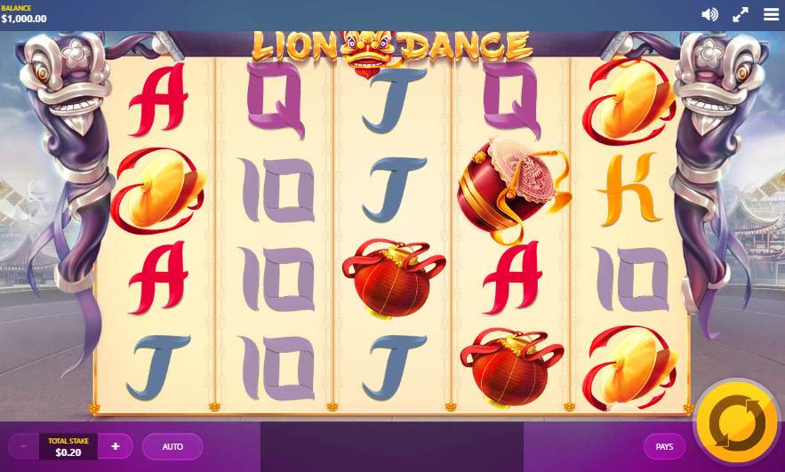Click the top cymbal on fifth reel
The width and height of the screenshot is (785, 472).
629,101
